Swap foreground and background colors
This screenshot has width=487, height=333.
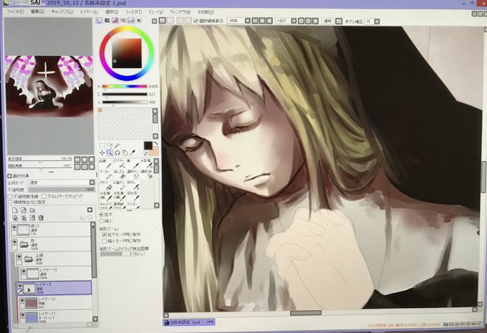tap(156, 143)
